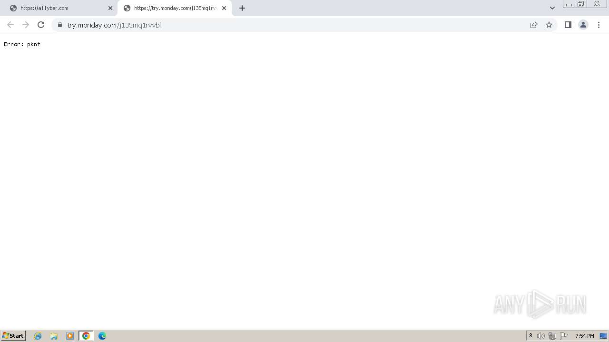609x342 pixels.
Task: Close the Chrome window
Action: 597,4
